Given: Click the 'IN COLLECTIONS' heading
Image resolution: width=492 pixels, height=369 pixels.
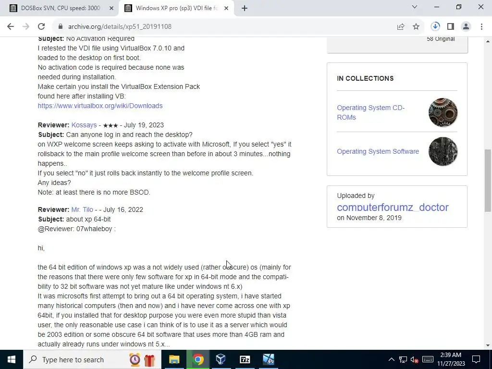Looking at the screenshot, I should pos(365,78).
